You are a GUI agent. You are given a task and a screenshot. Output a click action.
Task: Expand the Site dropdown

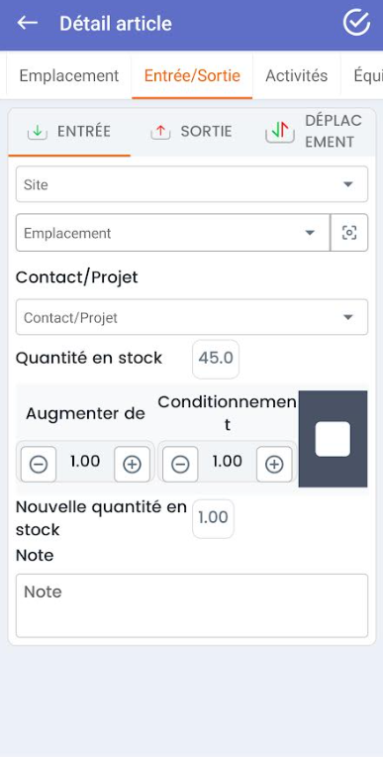click(192, 184)
